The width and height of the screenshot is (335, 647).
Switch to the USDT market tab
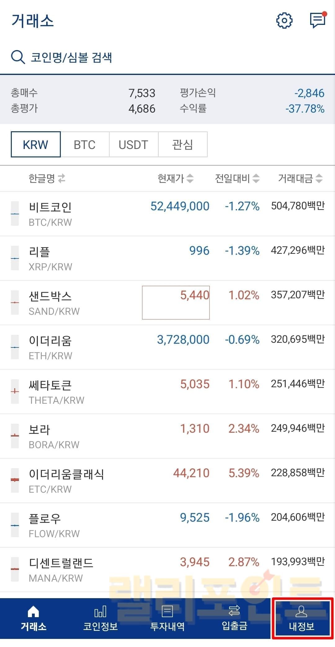point(133,145)
